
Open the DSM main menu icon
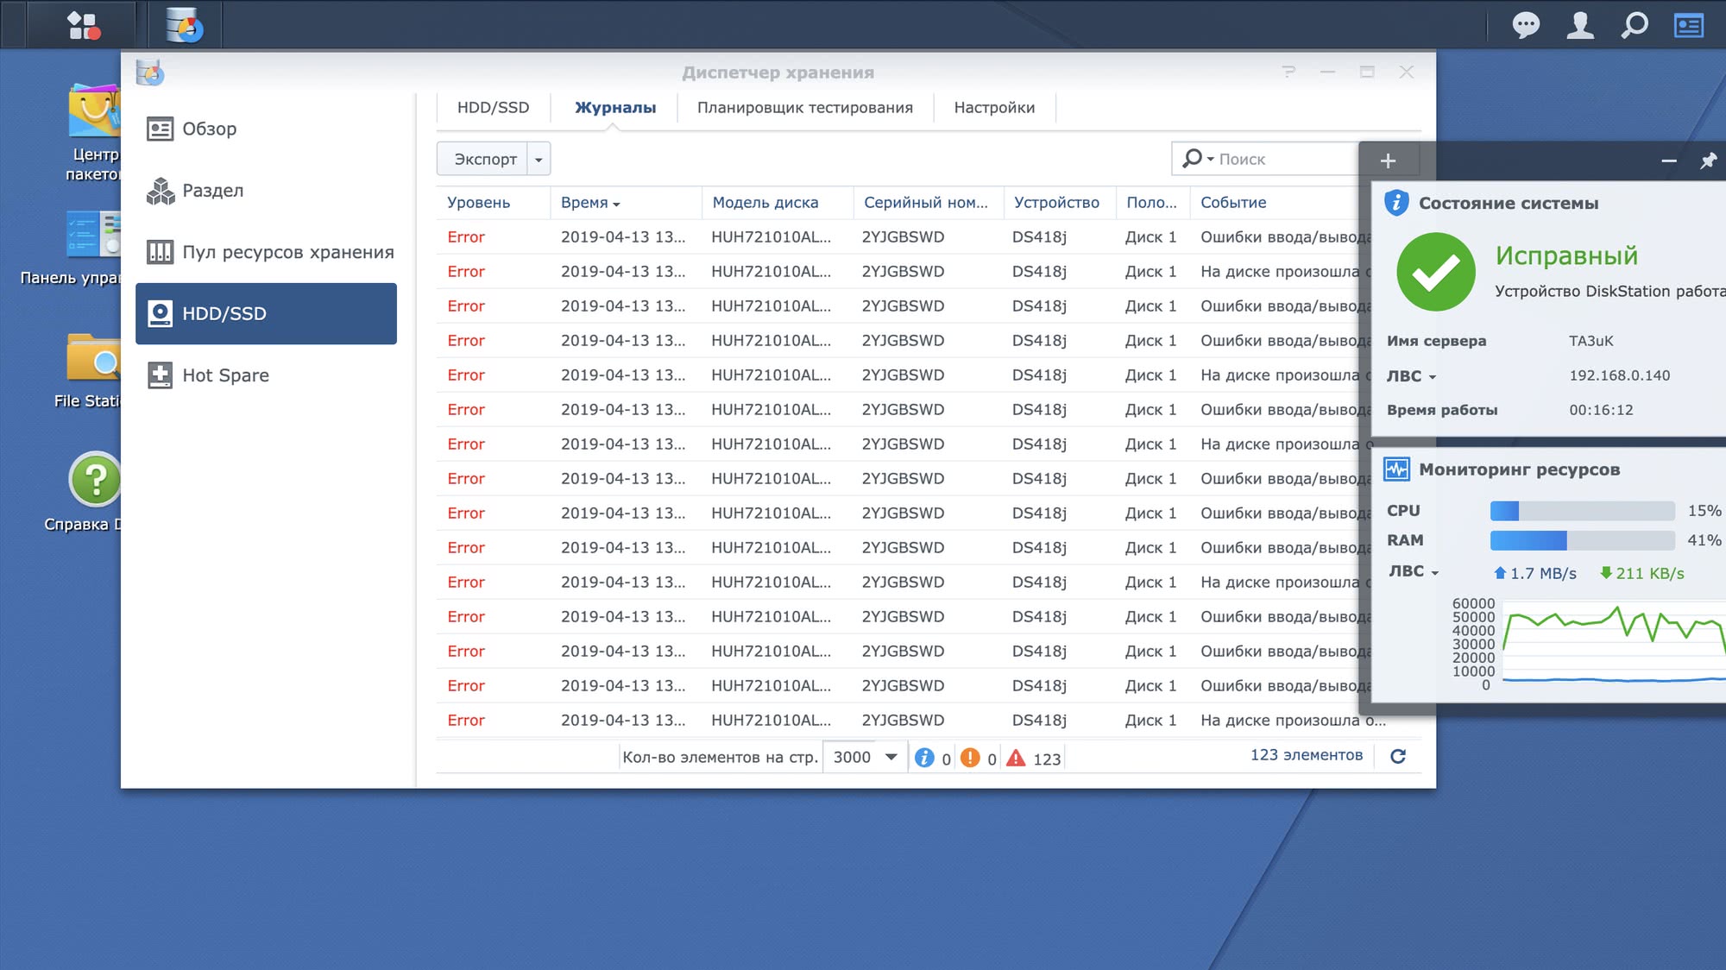pos(83,25)
